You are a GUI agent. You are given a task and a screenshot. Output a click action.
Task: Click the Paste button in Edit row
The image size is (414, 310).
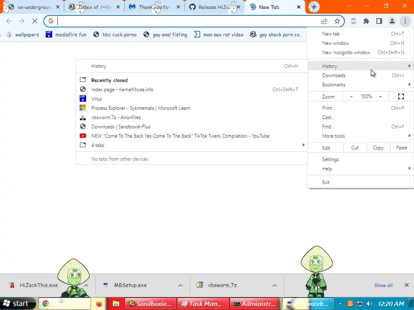[401, 148]
